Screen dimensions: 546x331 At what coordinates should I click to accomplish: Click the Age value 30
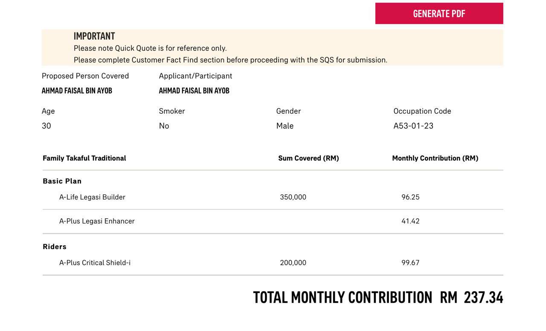[46, 126]
